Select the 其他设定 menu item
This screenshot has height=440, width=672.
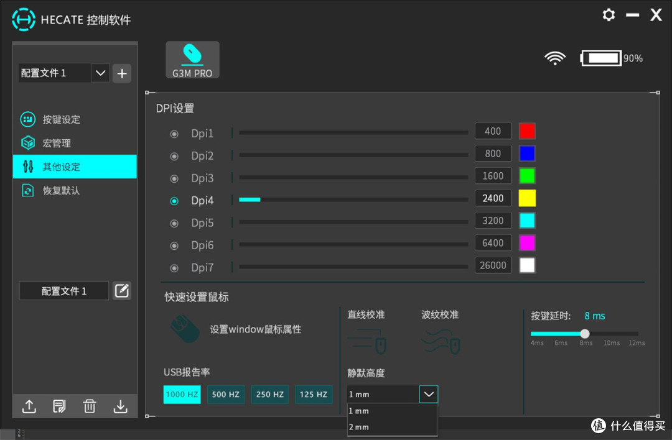click(75, 167)
